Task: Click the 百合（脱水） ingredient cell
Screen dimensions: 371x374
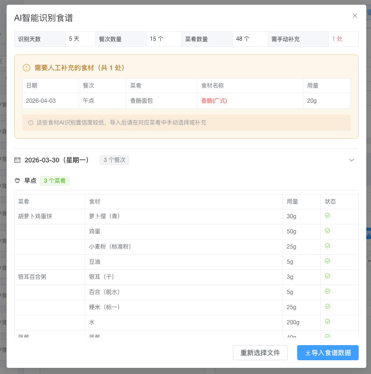Action: coord(184,292)
